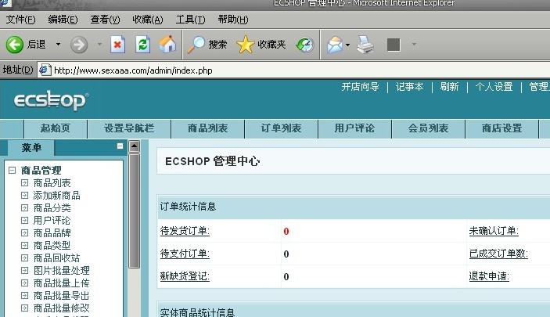The width and height of the screenshot is (550, 317).
Task: Open 添加新商品 in sidebar
Action: pos(56,196)
